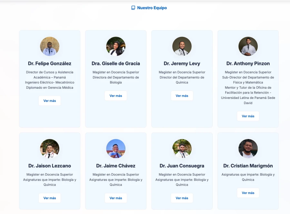The height and width of the screenshot is (214, 290).
Task: Click the photo on Dr. Jaison Lezcano's card
Action: pos(50,148)
